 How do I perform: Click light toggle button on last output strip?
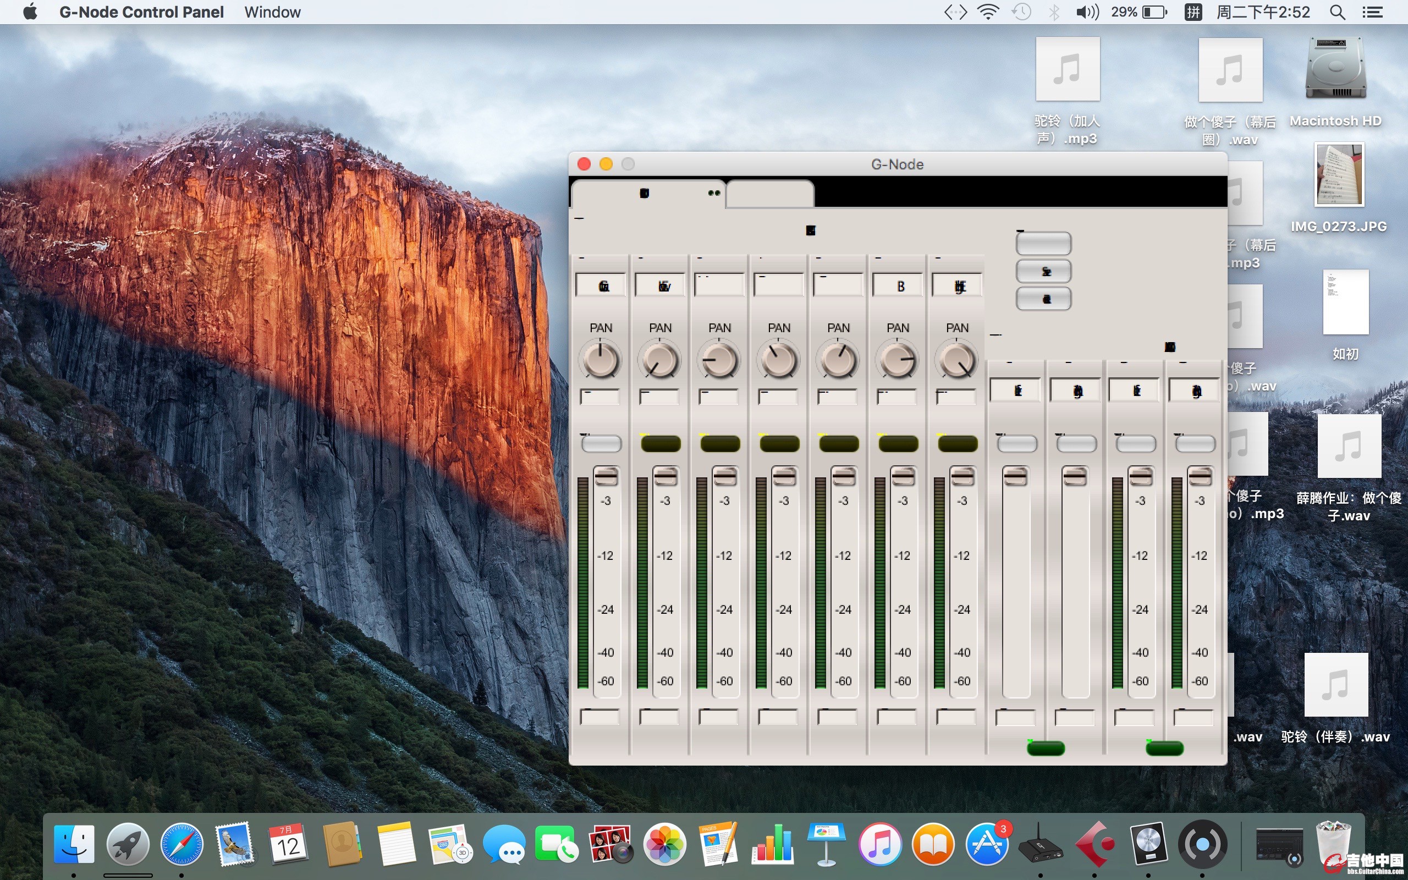(x=1195, y=444)
